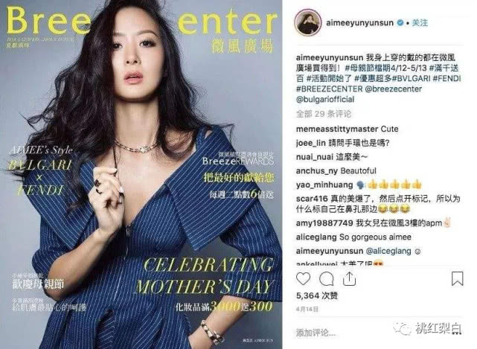Open hashtag #BVLGARI

click(411, 78)
